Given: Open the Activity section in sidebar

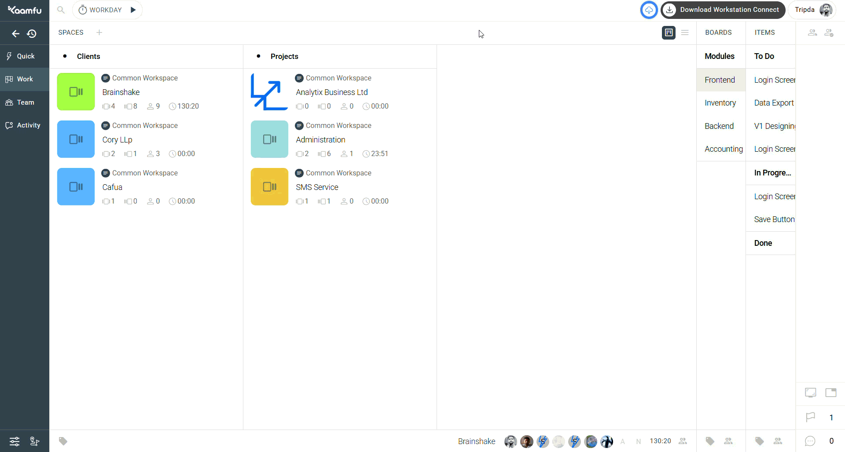Looking at the screenshot, I should 25,125.
